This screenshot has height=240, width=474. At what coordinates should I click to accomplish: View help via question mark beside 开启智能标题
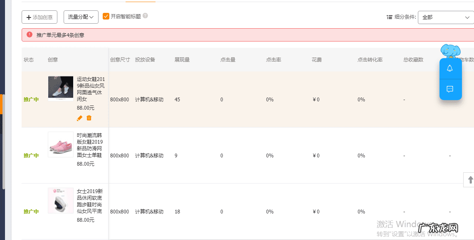(x=145, y=16)
